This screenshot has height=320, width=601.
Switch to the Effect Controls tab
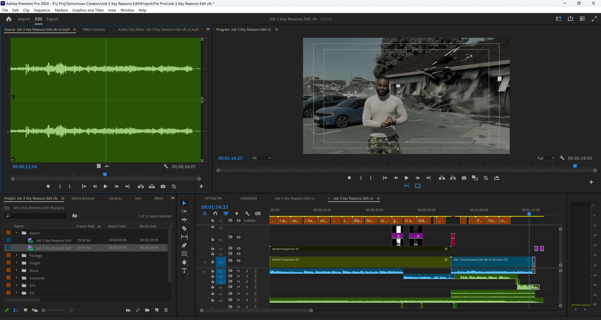coord(94,30)
